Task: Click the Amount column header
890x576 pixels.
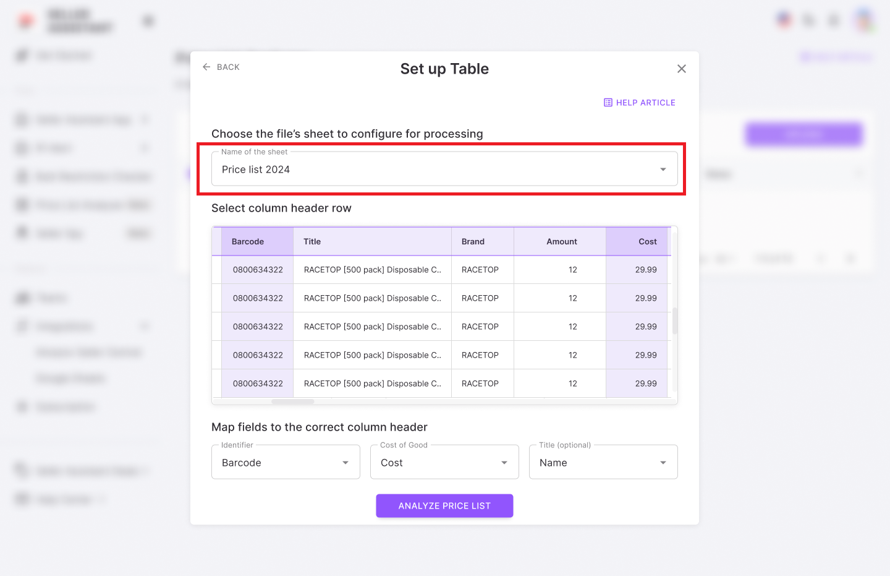Action: pos(561,242)
